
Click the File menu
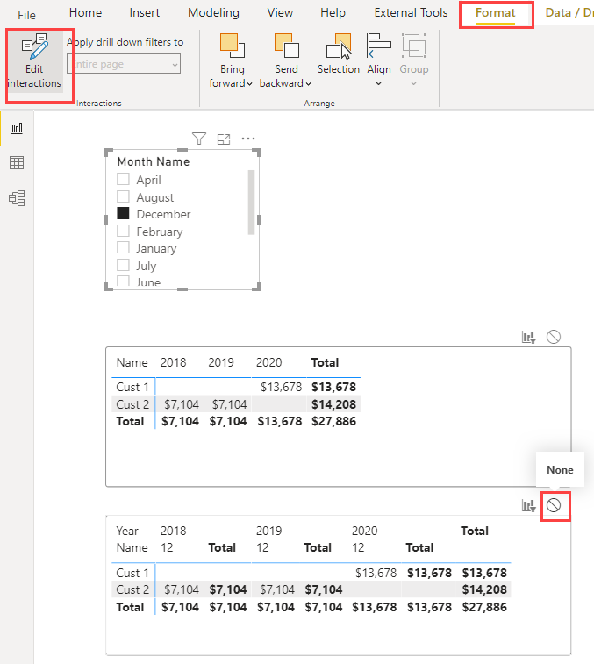click(27, 15)
